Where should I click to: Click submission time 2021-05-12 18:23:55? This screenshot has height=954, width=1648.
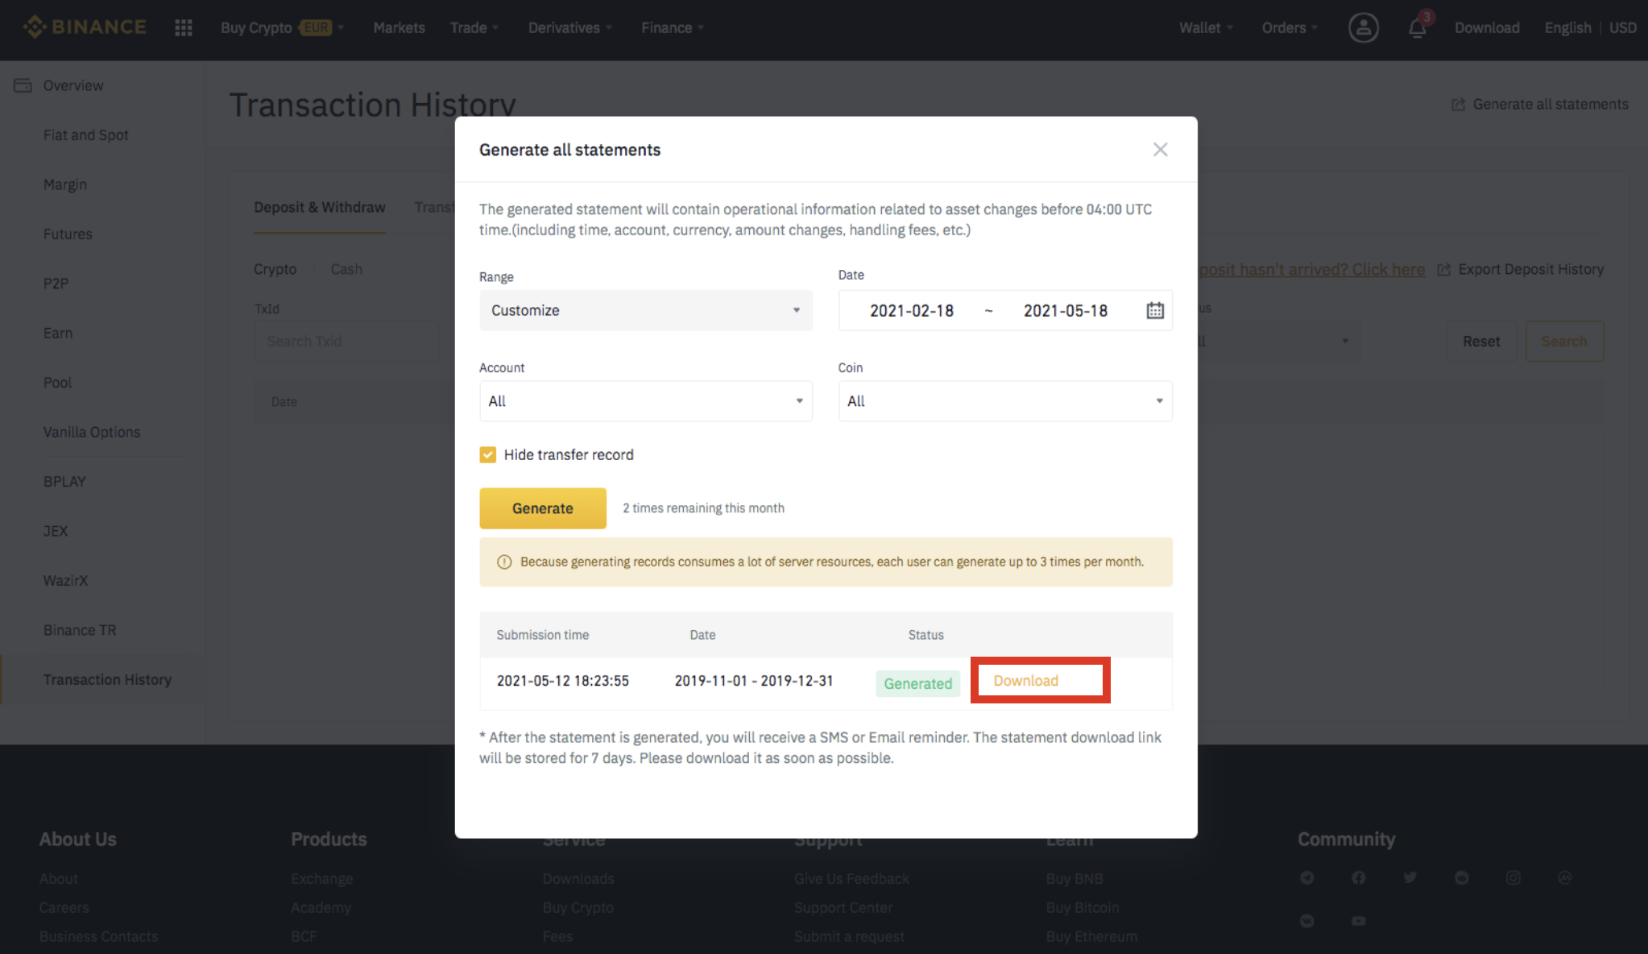[562, 681]
